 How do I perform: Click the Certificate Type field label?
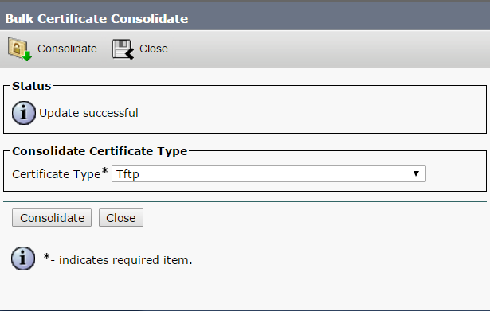click(x=57, y=174)
